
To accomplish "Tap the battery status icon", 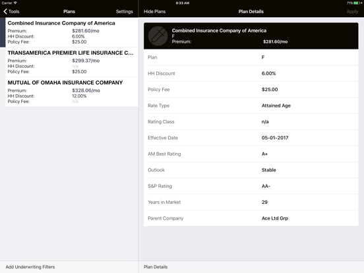I will tap(357, 3).
